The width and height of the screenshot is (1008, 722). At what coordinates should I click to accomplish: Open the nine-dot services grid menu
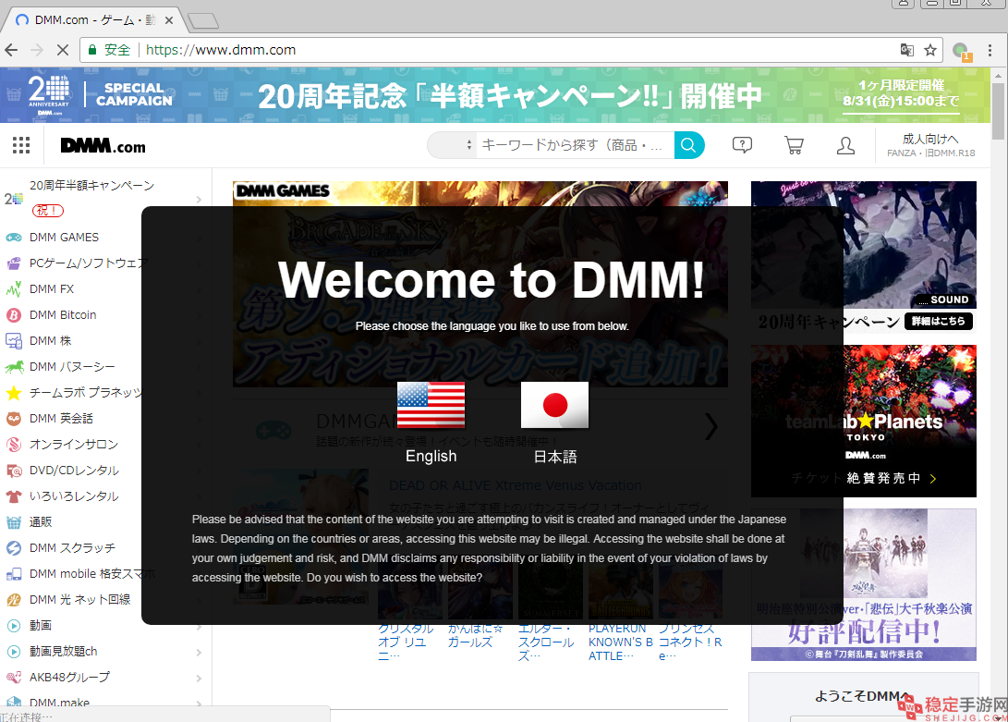[x=21, y=145]
